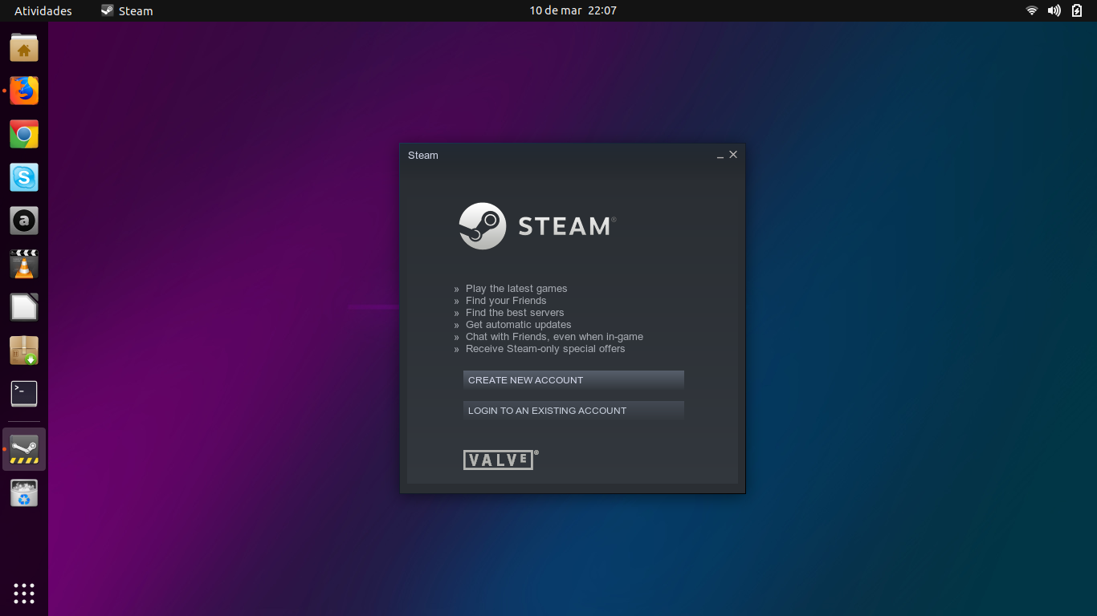The image size is (1097, 616).
Task: Click 'Chat with Friends, even when in-game'
Action: pyautogui.click(x=554, y=337)
